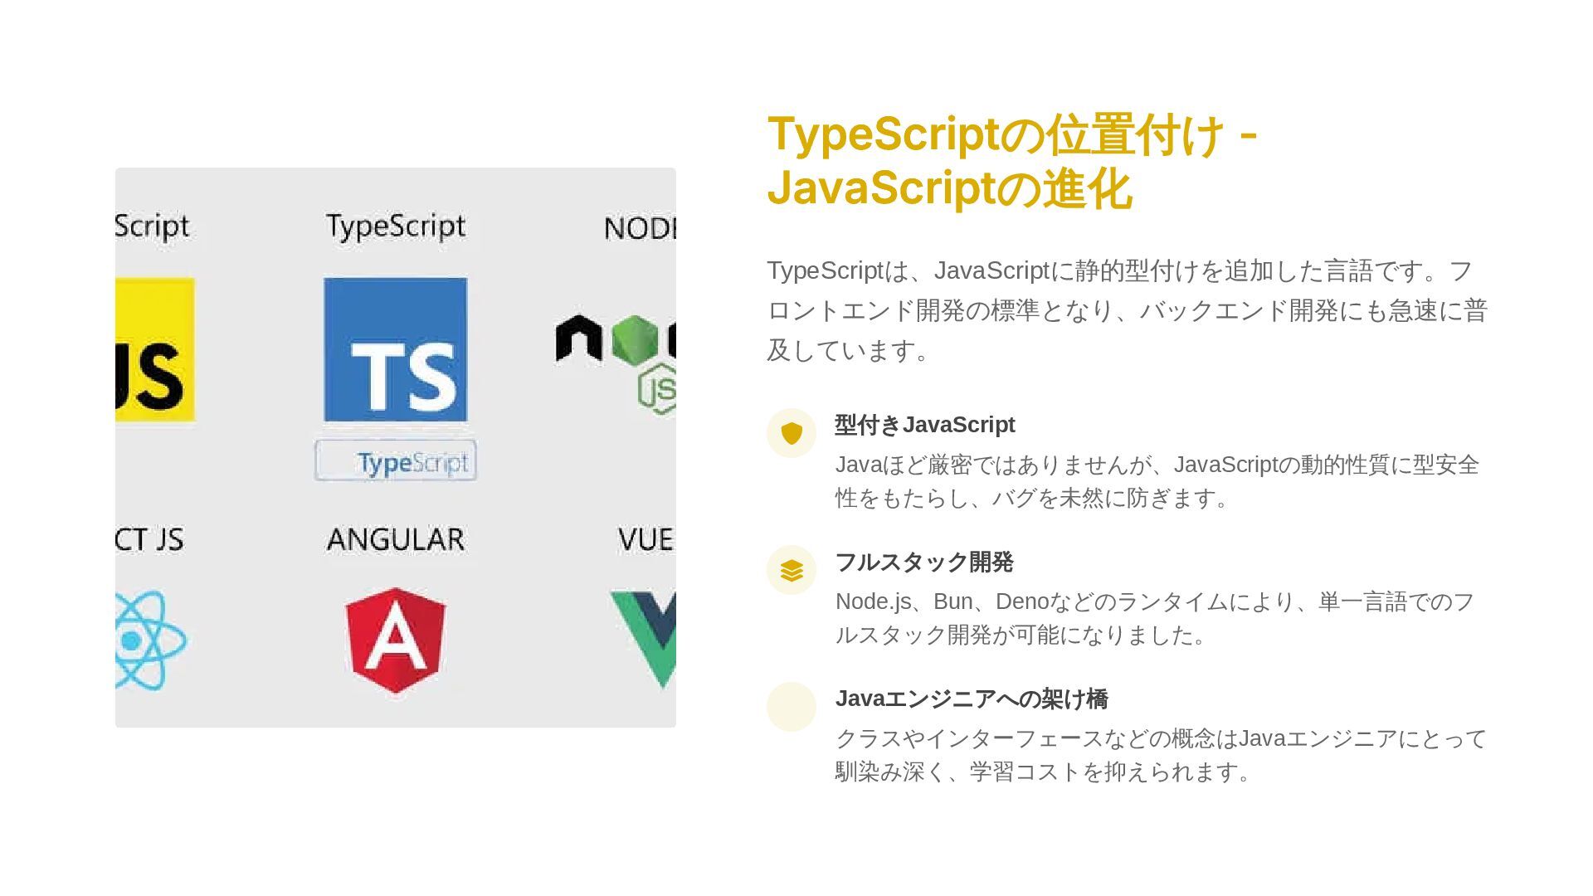Image resolution: width=1593 pixels, height=896 pixels.
Task: Click the green Node.js hexagon logo
Action: coord(634,339)
